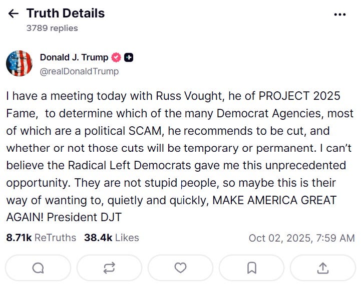Bookmark this Truth post

click(252, 268)
